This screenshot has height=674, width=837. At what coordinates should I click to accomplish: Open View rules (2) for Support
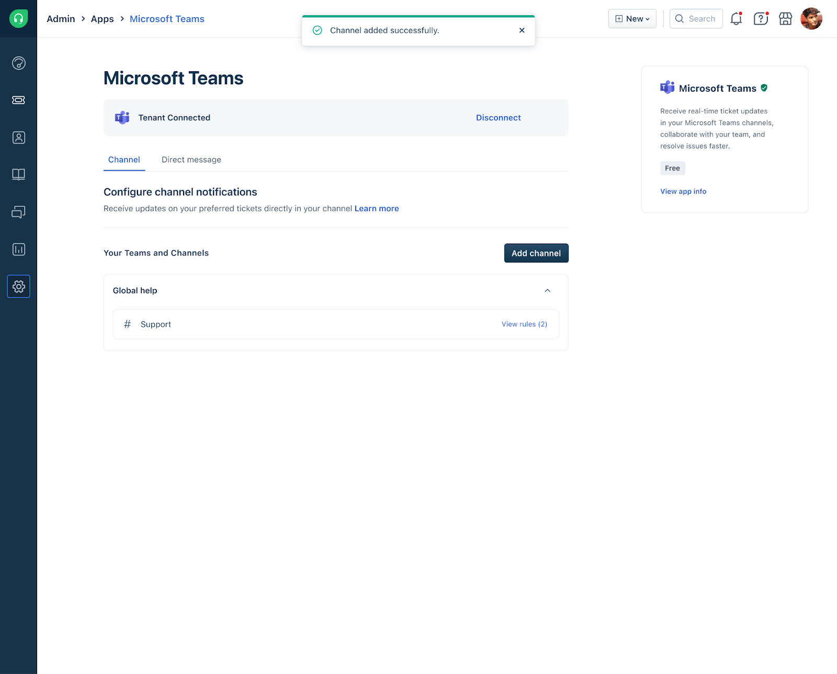524,324
